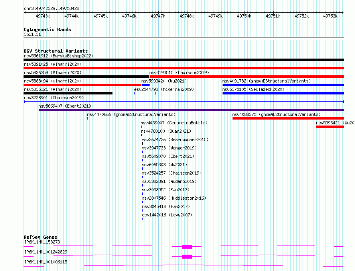355x271 pixels.
Task: Select the short blue nsv5993420 bar
Action: (x=146, y=85)
